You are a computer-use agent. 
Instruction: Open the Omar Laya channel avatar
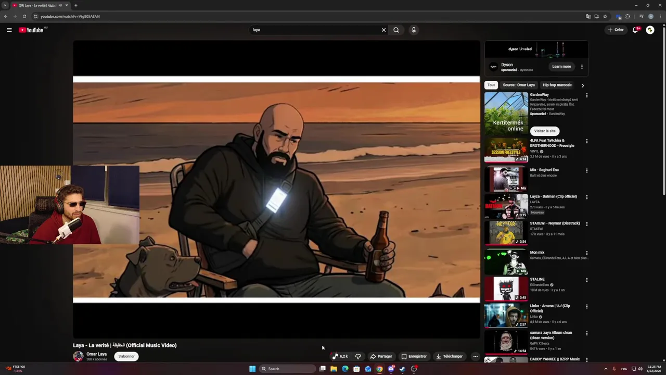pyautogui.click(x=78, y=356)
